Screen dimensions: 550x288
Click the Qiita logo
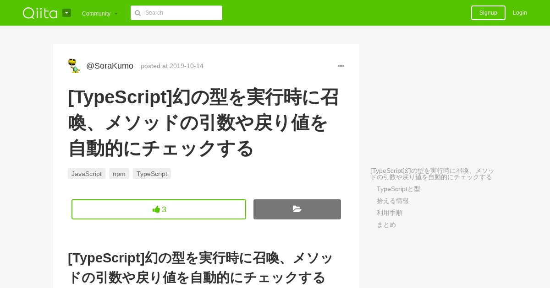pyautogui.click(x=40, y=13)
